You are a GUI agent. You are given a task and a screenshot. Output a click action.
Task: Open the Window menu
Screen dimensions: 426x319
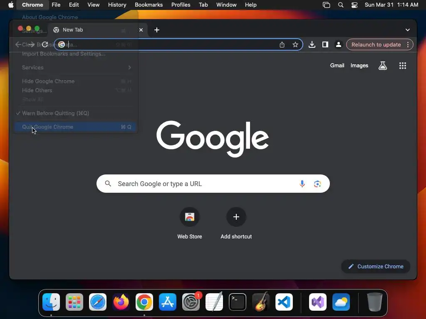tap(226, 5)
